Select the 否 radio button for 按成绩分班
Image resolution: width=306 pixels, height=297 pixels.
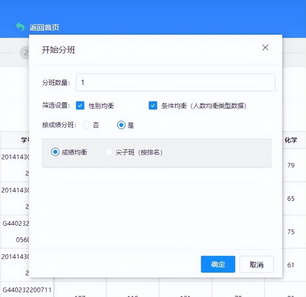click(x=87, y=125)
